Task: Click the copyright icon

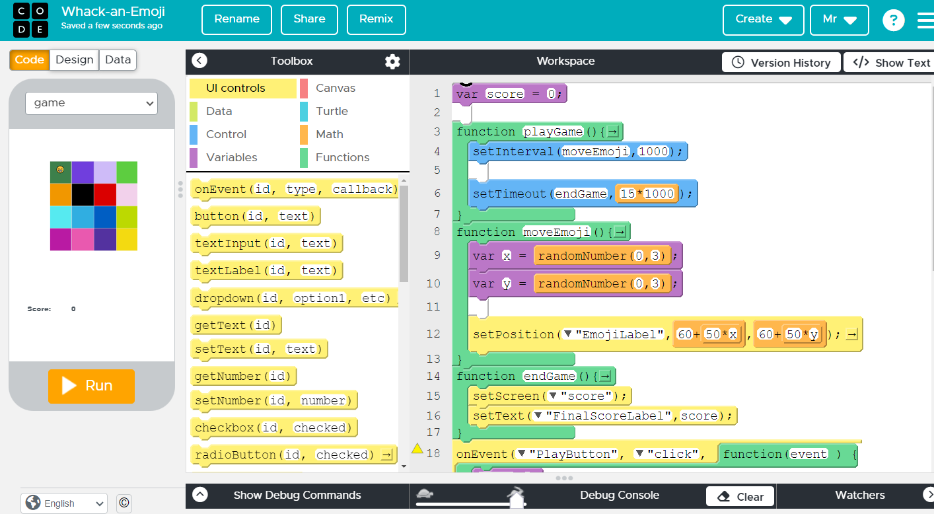Action: (x=124, y=503)
